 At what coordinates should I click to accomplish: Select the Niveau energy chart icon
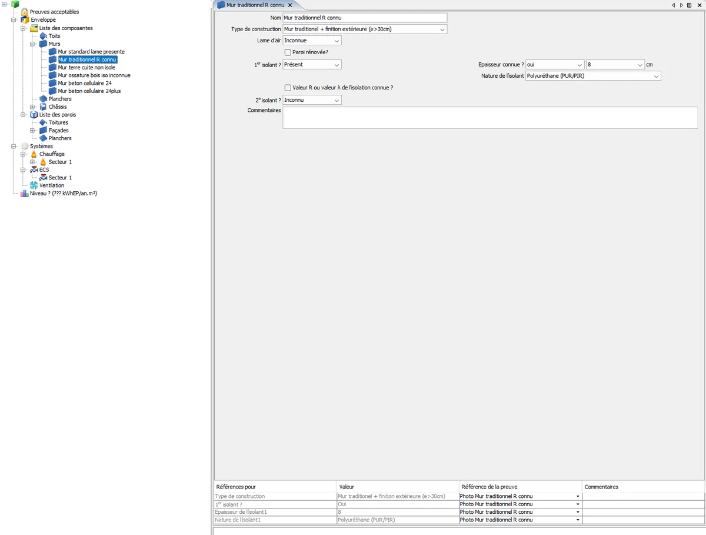[x=24, y=193]
